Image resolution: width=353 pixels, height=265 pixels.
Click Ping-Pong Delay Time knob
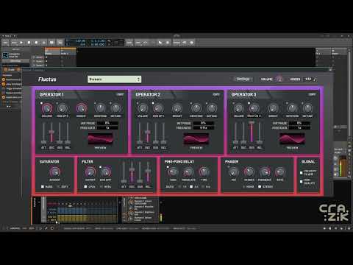(x=204, y=172)
